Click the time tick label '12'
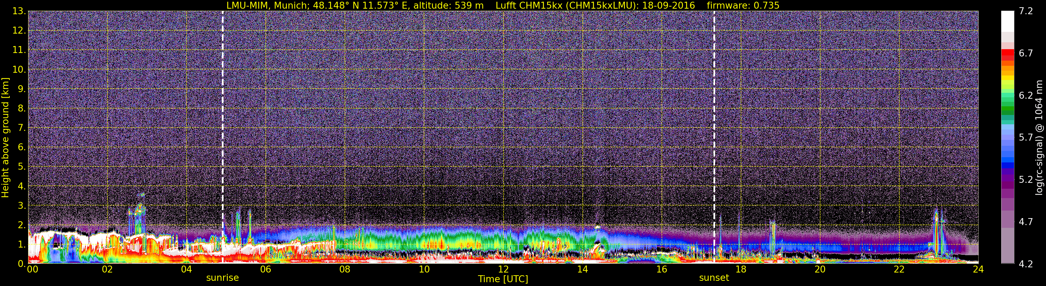Viewport: 1046px width, 286px height. pos(503,269)
